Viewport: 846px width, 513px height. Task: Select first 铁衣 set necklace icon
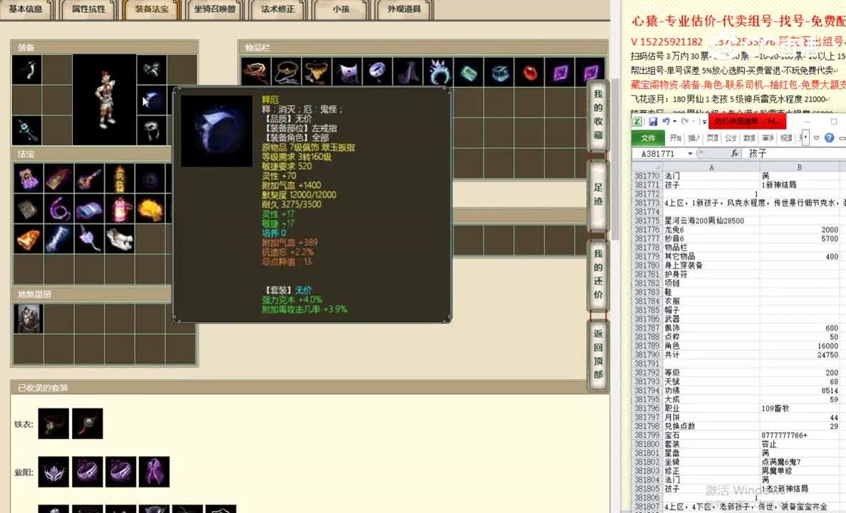(53, 423)
